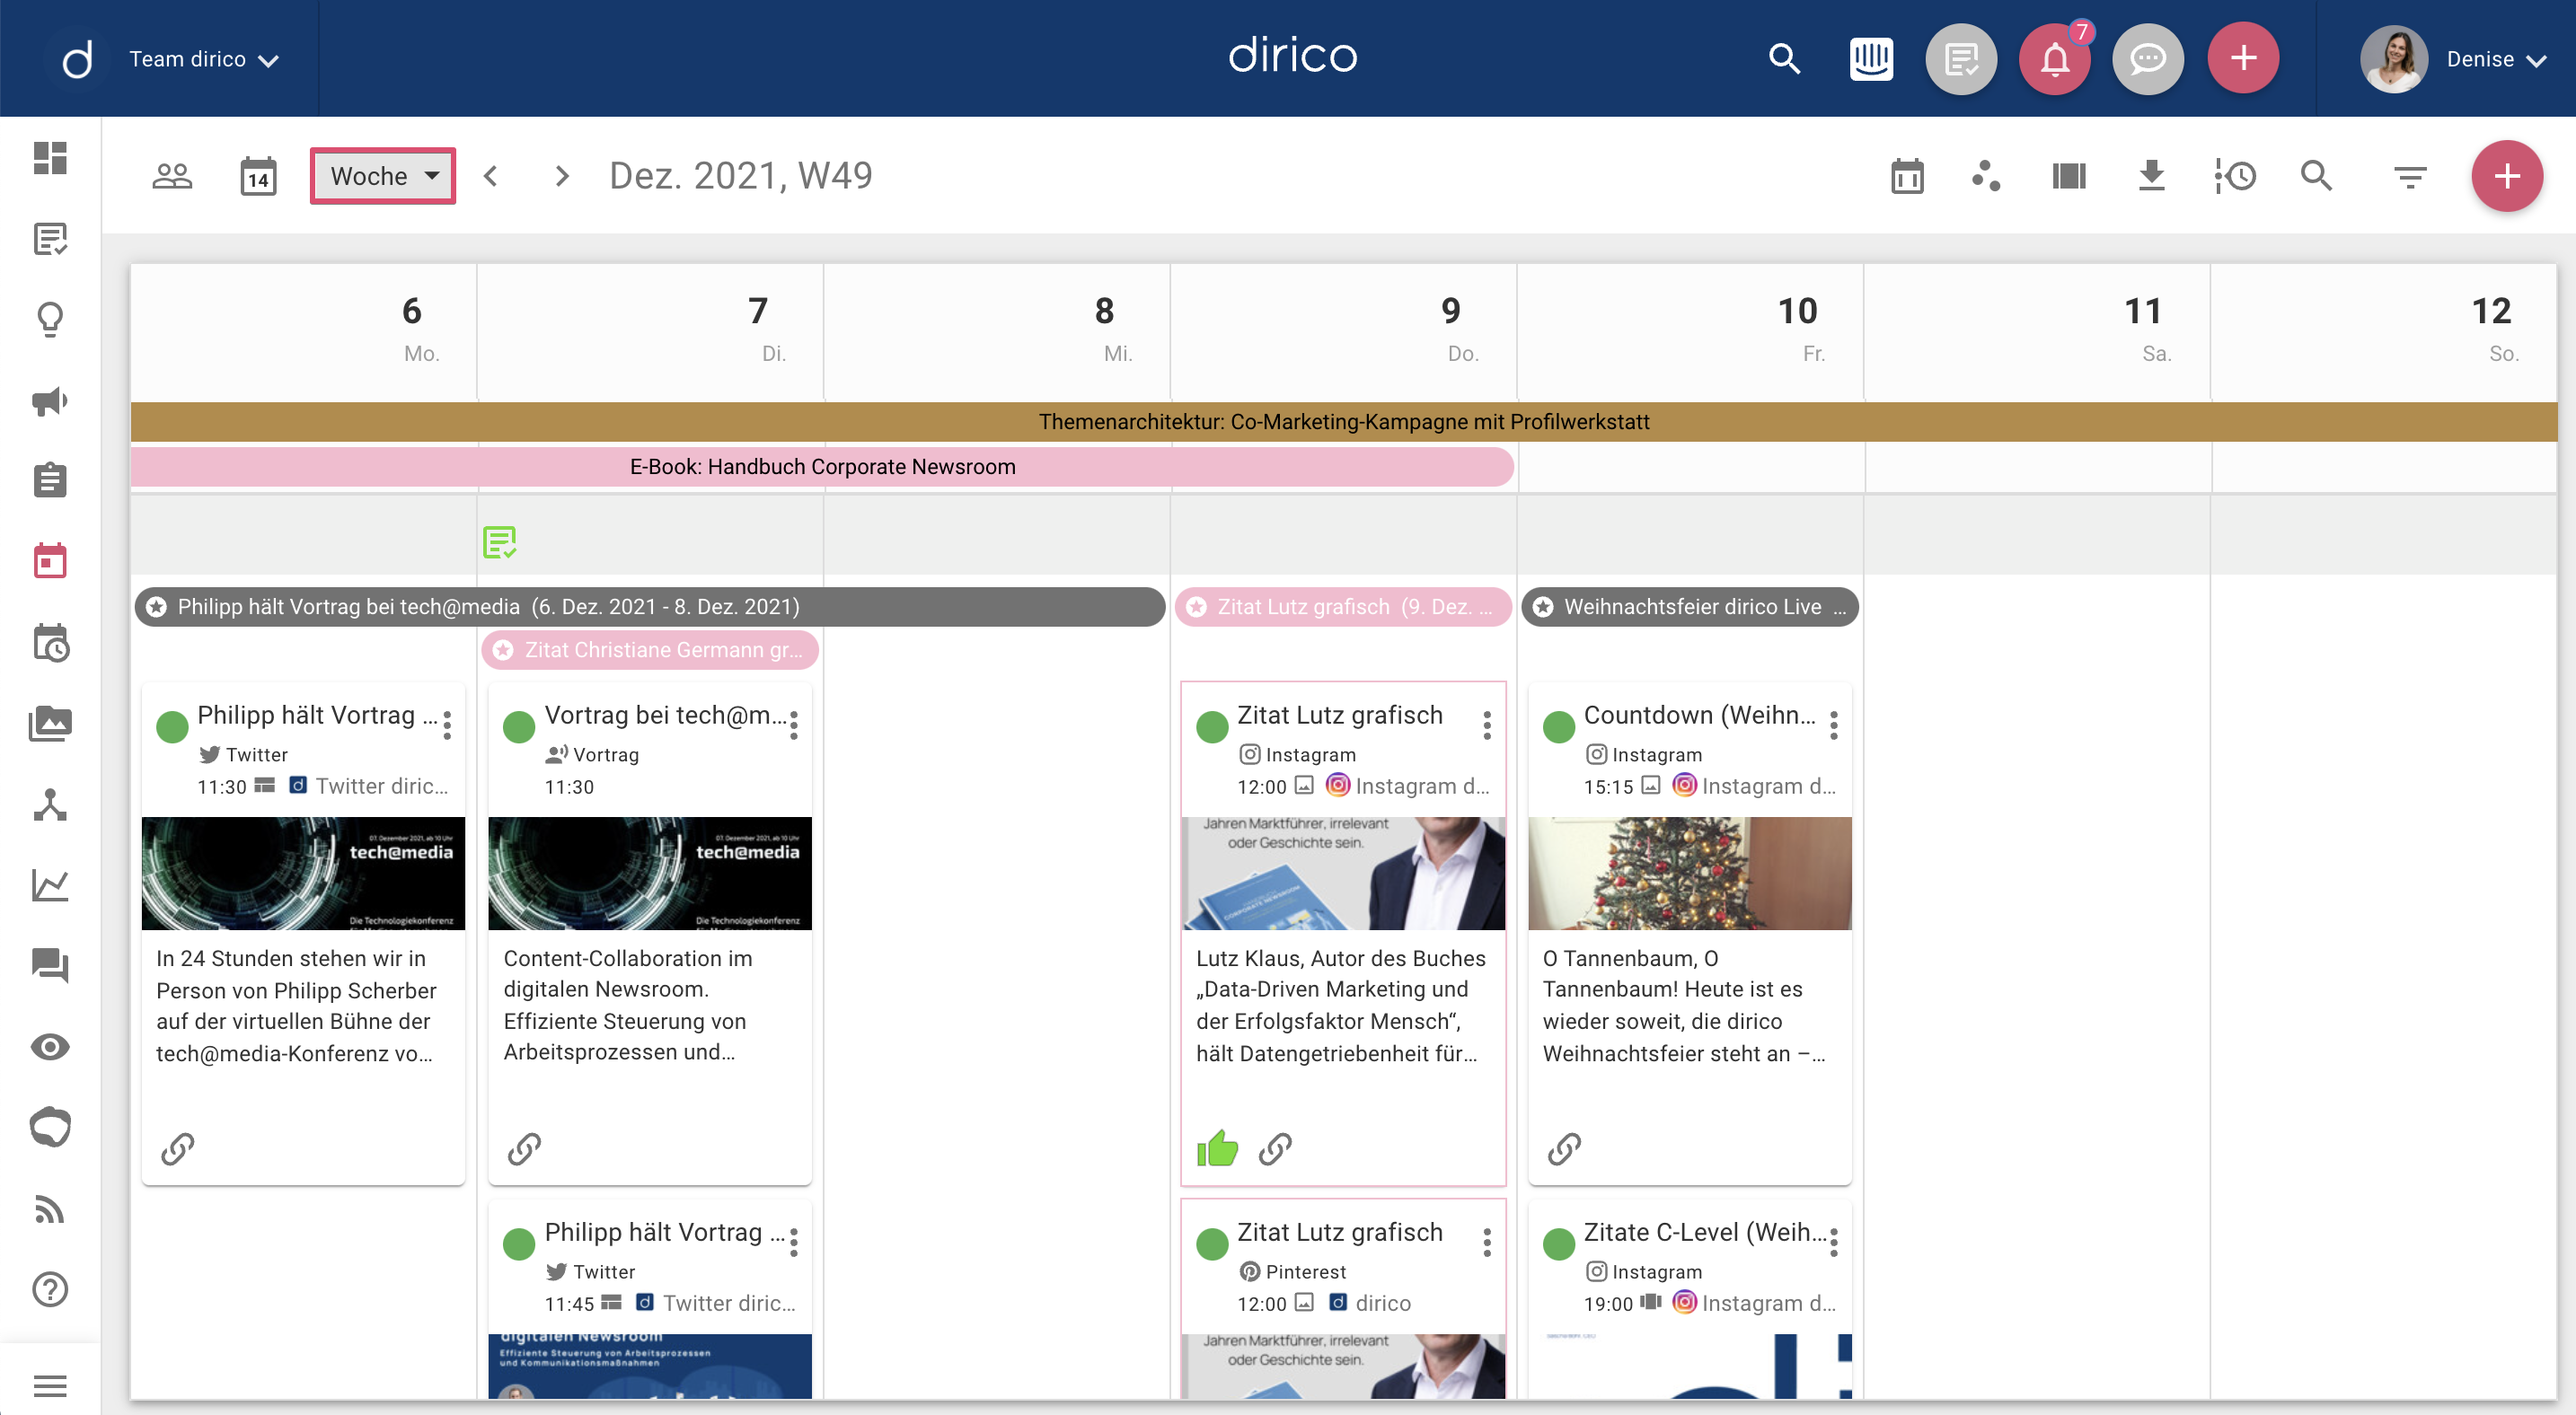This screenshot has height=1415, width=2576.
Task: Open the Weihnachtsfeier dirico Live event bar
Action: point(1690,607)
